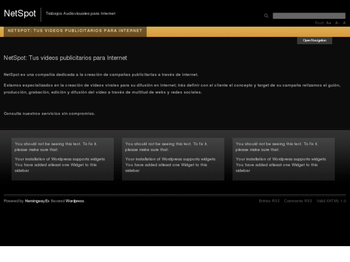
Task: Click the paragraph starting Estamos especializados
Action: [172, 89]
